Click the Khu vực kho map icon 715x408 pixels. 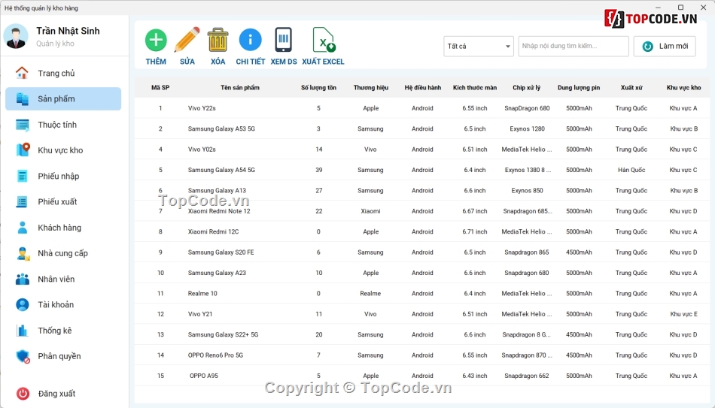tap(23, 150)
